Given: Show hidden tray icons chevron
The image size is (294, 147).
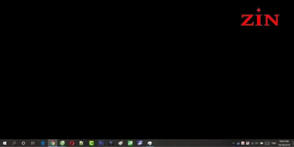Looking at the screenshot, I should 234,143.
